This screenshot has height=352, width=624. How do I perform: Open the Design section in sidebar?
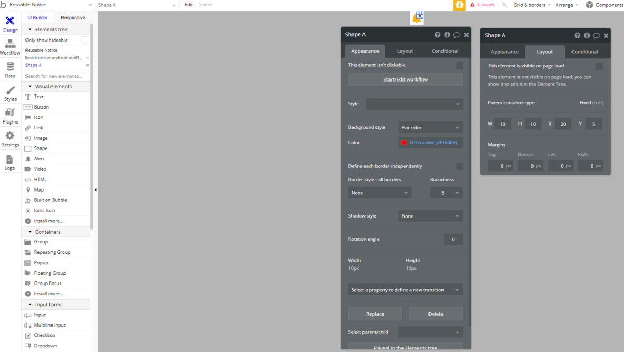click(x=10, y=24)
